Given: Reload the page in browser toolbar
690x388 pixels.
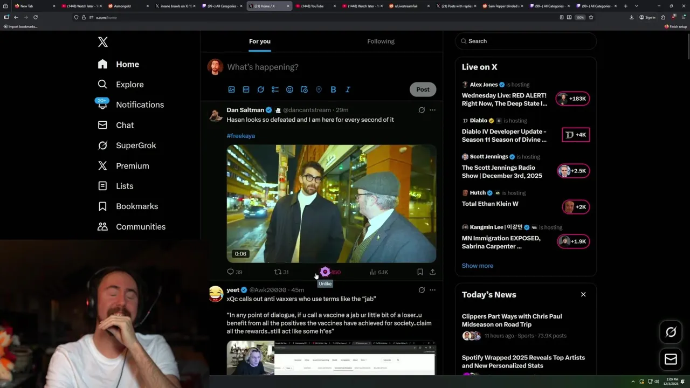Looking at the screenshot, I should coord(36,17).
